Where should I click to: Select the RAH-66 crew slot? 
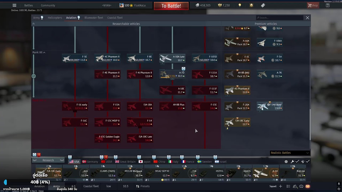(293, 173)
